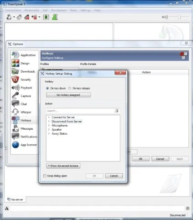Screen dimensions: 193x220
Task: Click the search bulb icon in Action field
Action: [x=117, y=111]
